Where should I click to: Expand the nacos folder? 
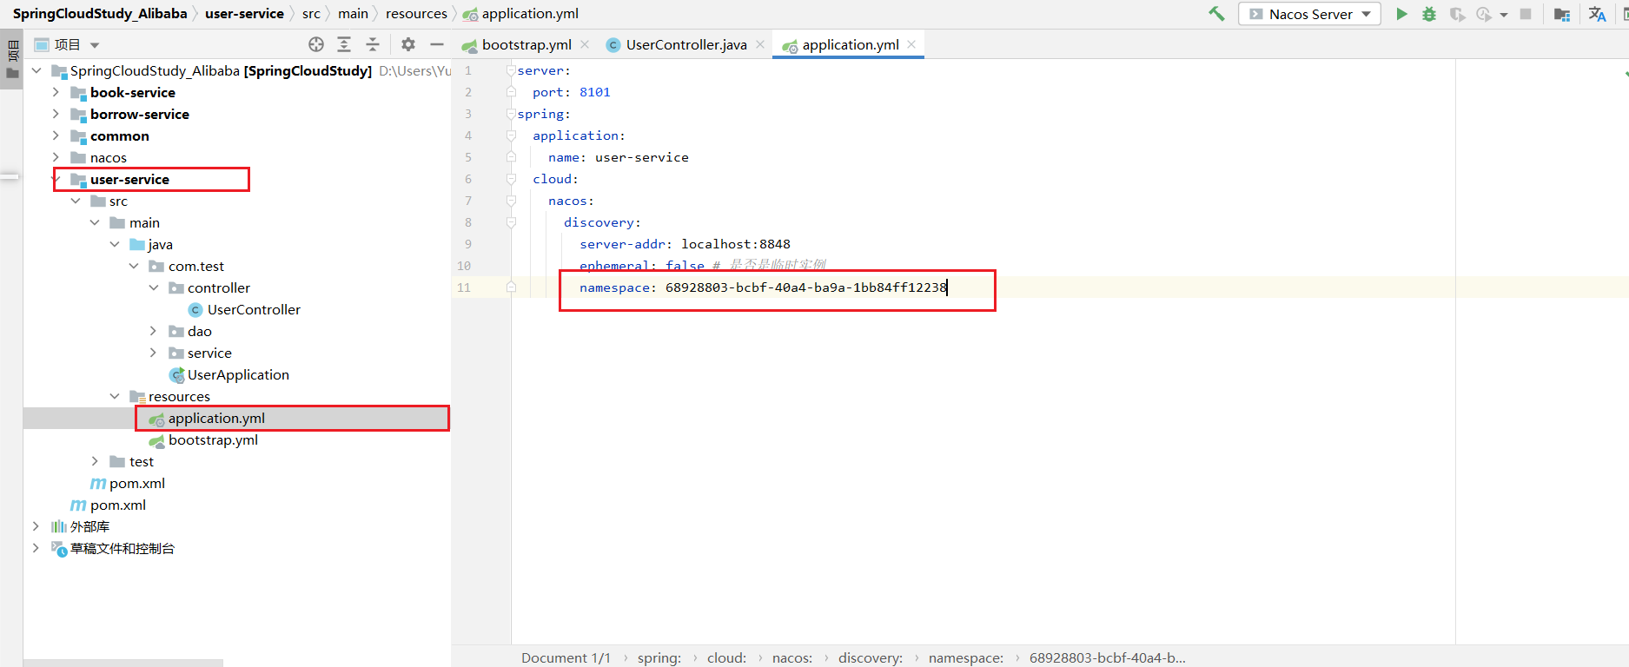point(56,157)
